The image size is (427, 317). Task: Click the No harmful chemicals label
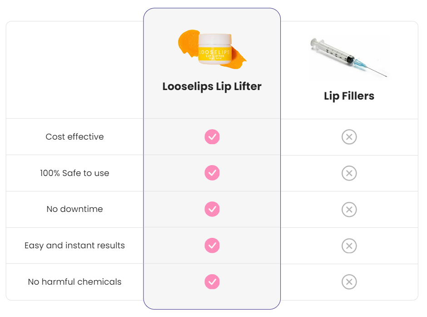[74, 282]
